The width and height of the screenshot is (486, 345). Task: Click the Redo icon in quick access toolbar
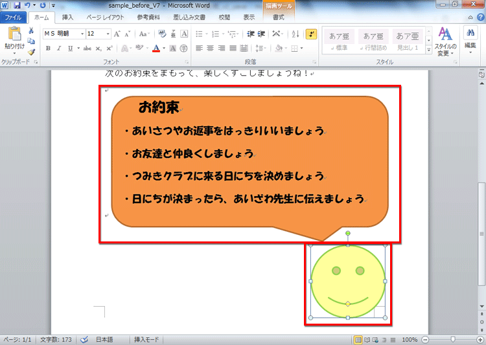43,5
